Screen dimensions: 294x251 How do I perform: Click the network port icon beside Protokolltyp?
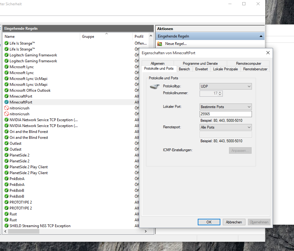[154, 86]
